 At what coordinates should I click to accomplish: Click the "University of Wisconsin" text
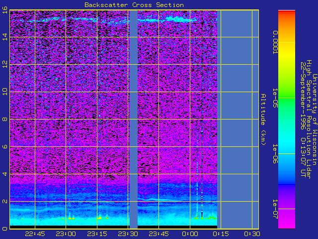coord(315,119)
